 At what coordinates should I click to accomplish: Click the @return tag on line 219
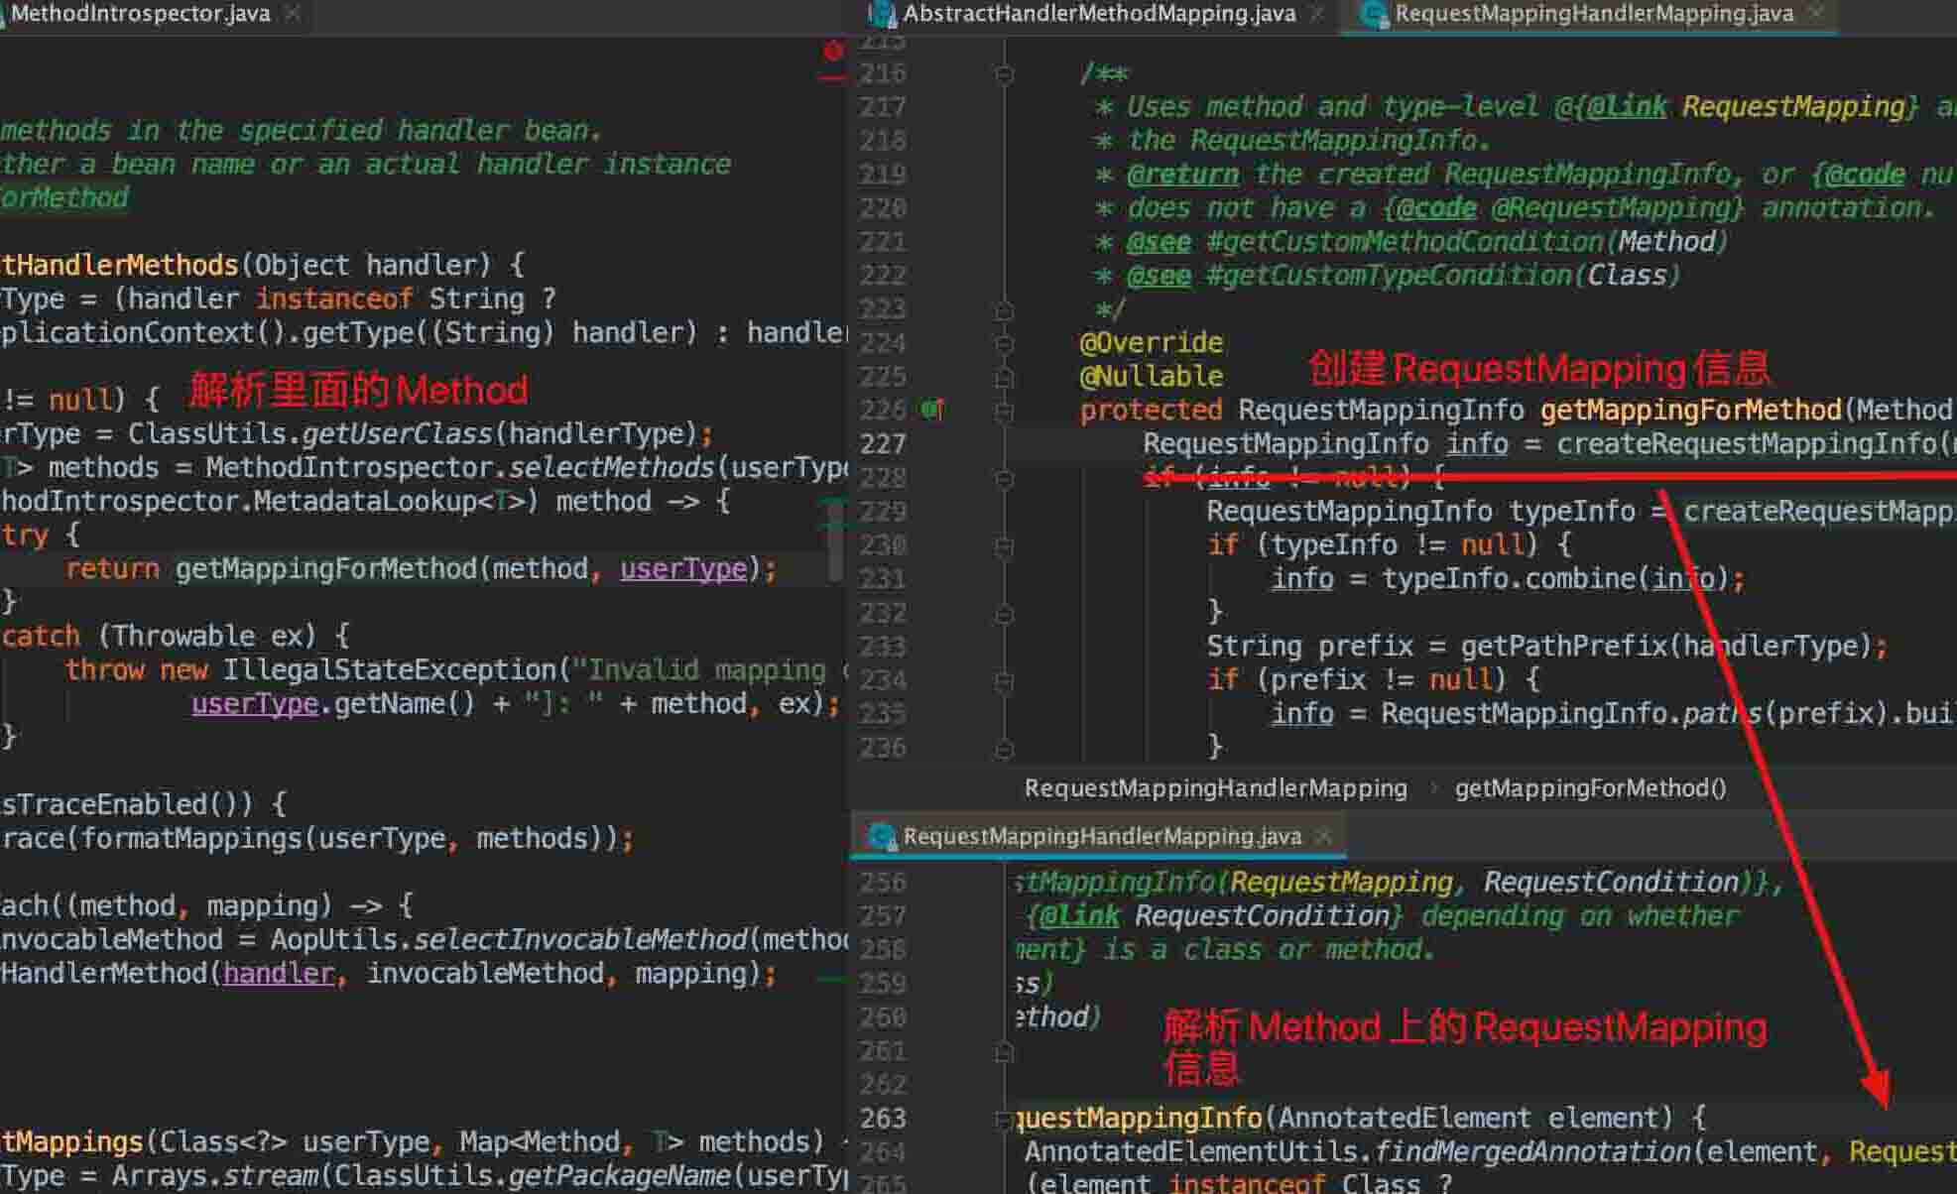point(1182,175)
